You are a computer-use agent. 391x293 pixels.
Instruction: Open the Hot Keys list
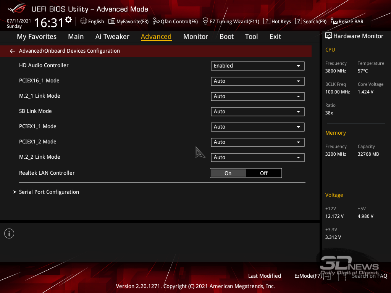point(277,21)
